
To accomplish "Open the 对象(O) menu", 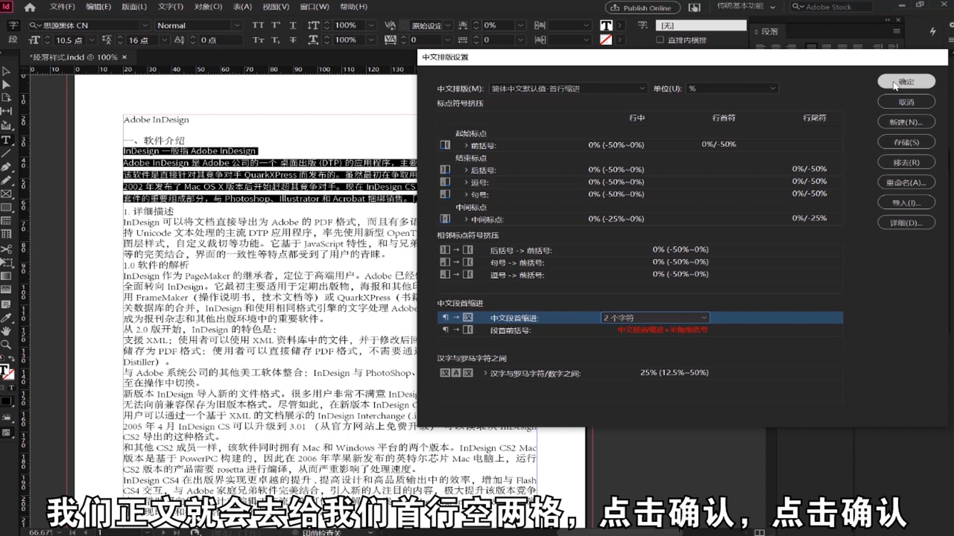I will [208, 7].
